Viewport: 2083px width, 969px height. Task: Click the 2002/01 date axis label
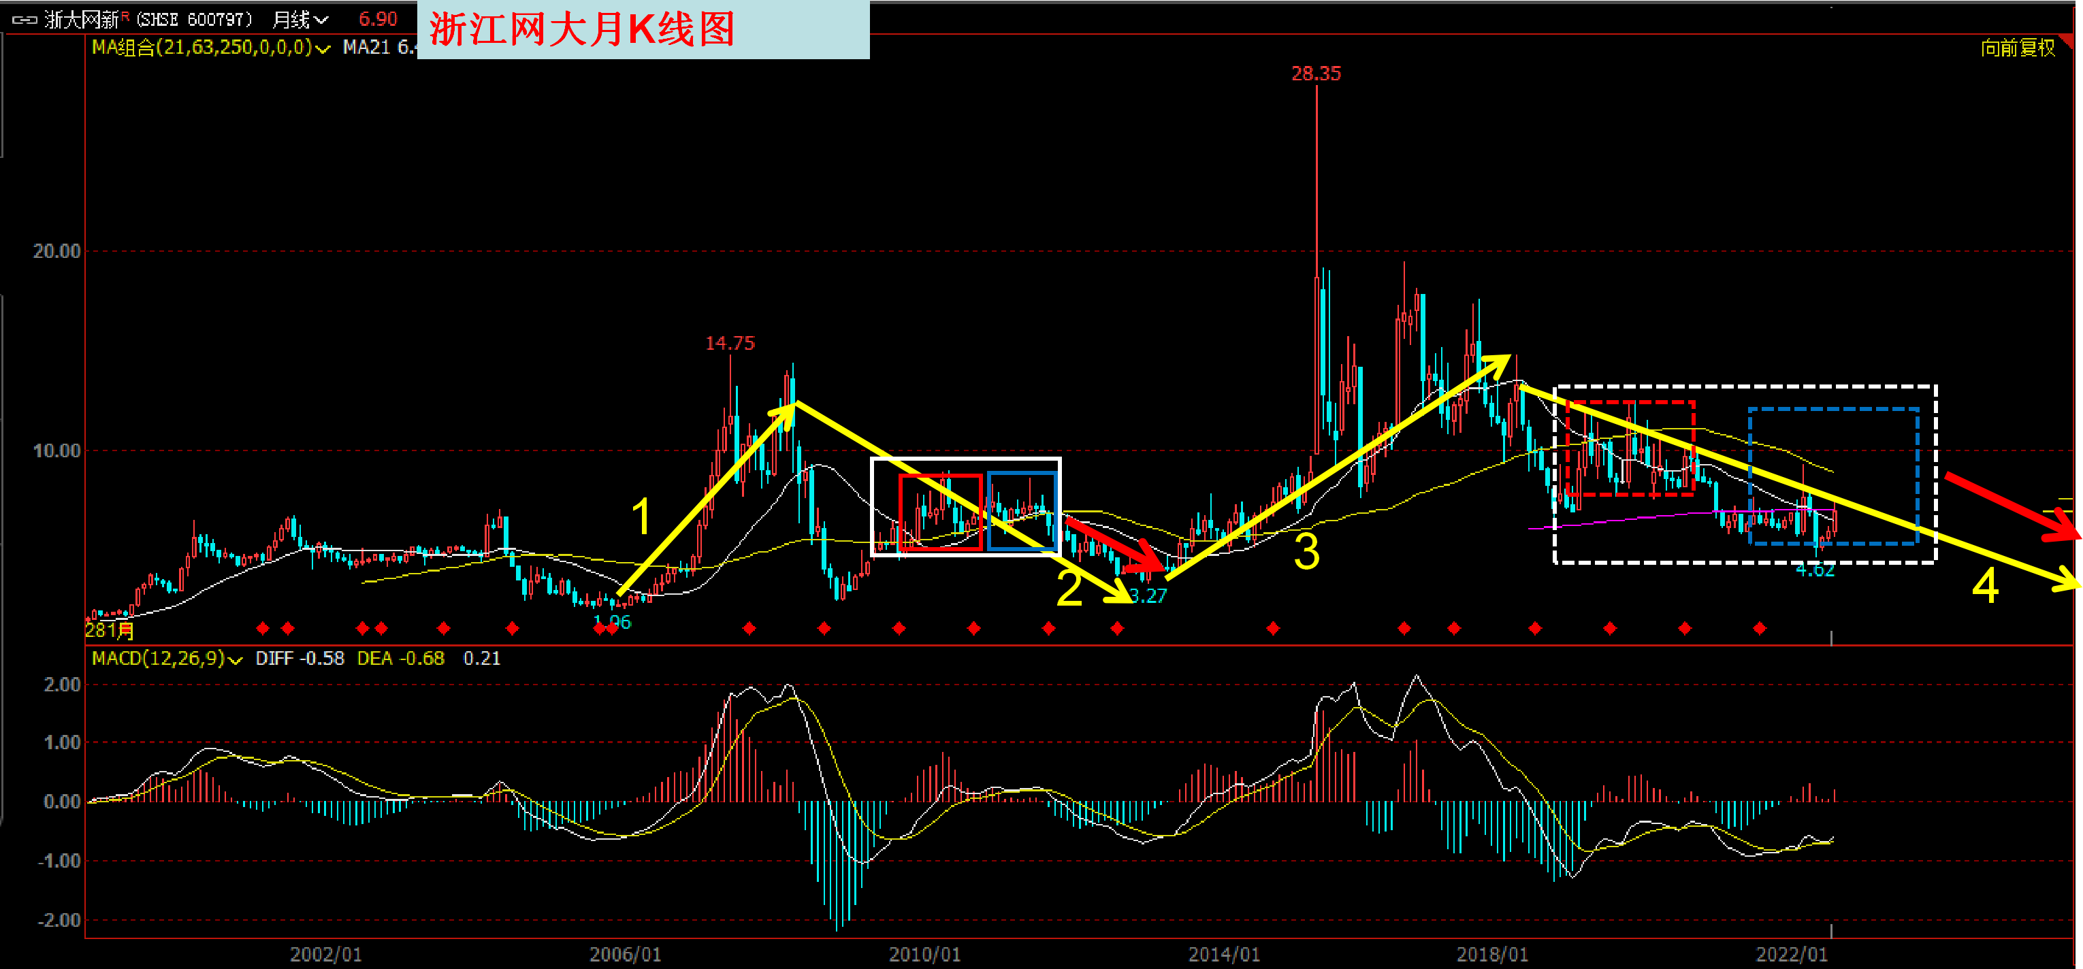click(x=326, y=955)
